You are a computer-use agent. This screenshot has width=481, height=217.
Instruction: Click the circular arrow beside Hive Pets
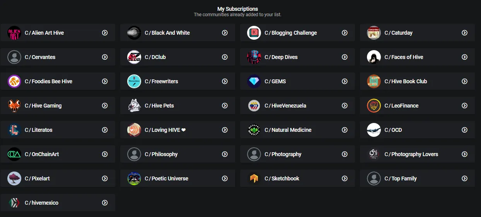(225, 106)
